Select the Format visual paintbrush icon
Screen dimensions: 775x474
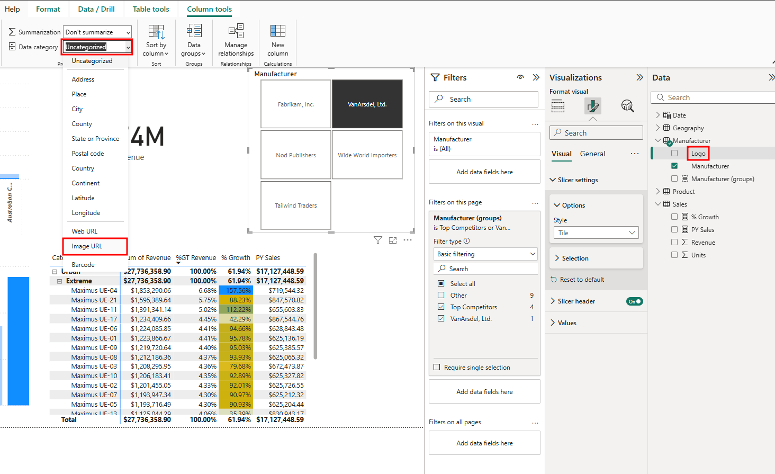(x=593, y=106)
